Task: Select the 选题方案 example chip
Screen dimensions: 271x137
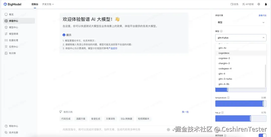Action: pos(81,119)
